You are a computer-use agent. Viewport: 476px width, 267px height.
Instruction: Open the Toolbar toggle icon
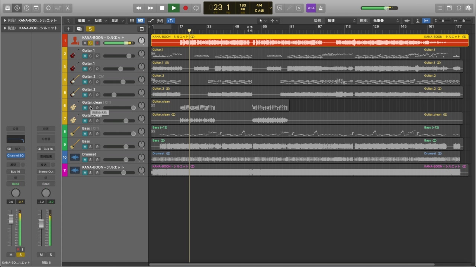(x=36, y=8)
